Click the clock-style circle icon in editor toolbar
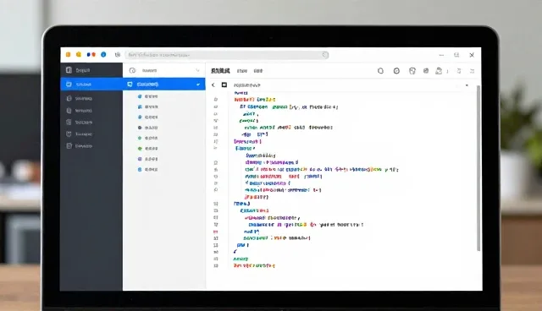 (x=396, y=71)
